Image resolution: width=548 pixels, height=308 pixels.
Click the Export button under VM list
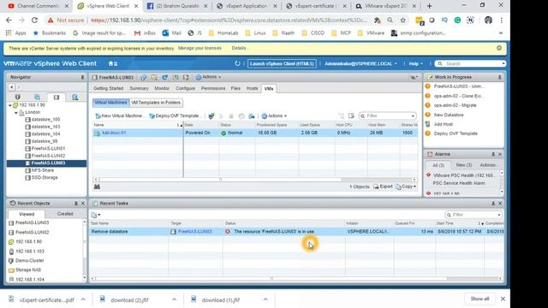tap(383, 187)
